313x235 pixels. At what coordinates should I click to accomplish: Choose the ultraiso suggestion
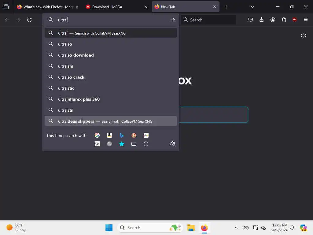(x=111, y=44)
